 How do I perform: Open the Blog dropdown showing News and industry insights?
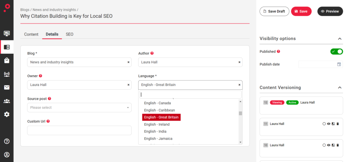coord(79,62)
